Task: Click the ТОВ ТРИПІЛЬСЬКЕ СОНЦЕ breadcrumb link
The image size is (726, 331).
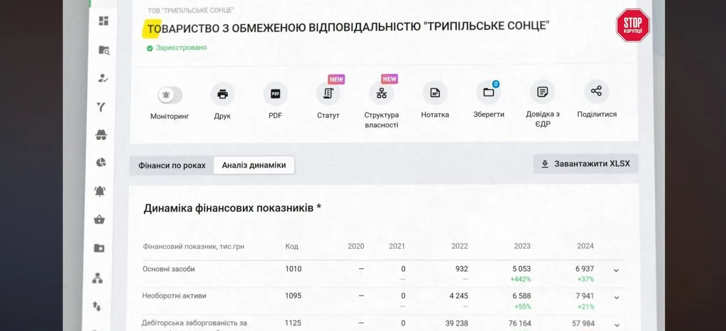Action: pos(191,10)
